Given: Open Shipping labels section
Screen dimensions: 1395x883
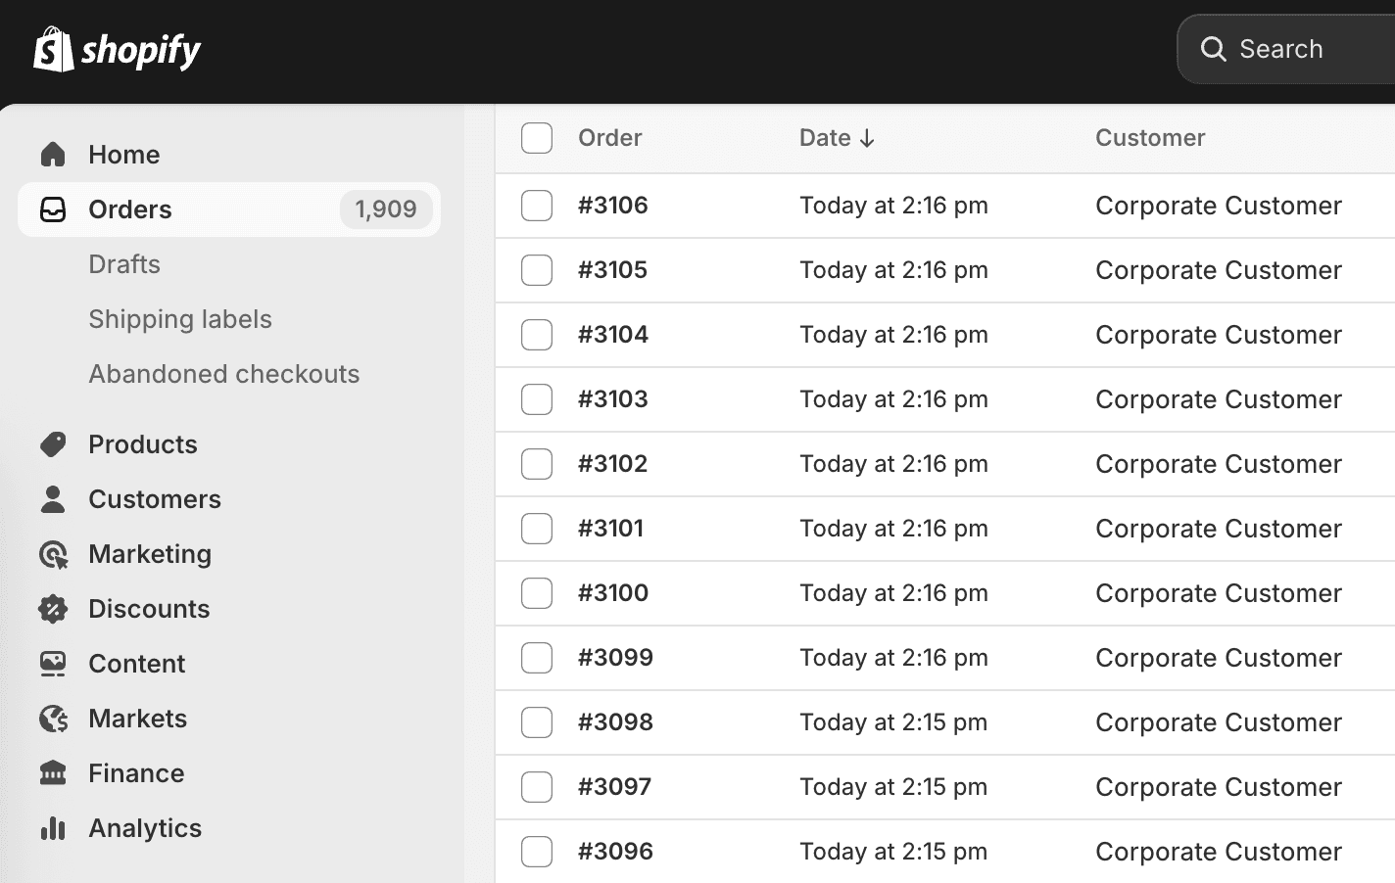Looking at the screenshot, I should pyautogui.click(x=180, y=319).
